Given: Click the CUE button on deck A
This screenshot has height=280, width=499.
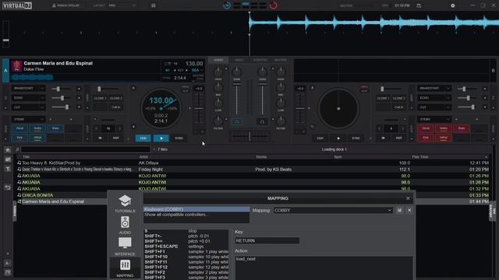Looking at the screenshot, I should [143, 138].
